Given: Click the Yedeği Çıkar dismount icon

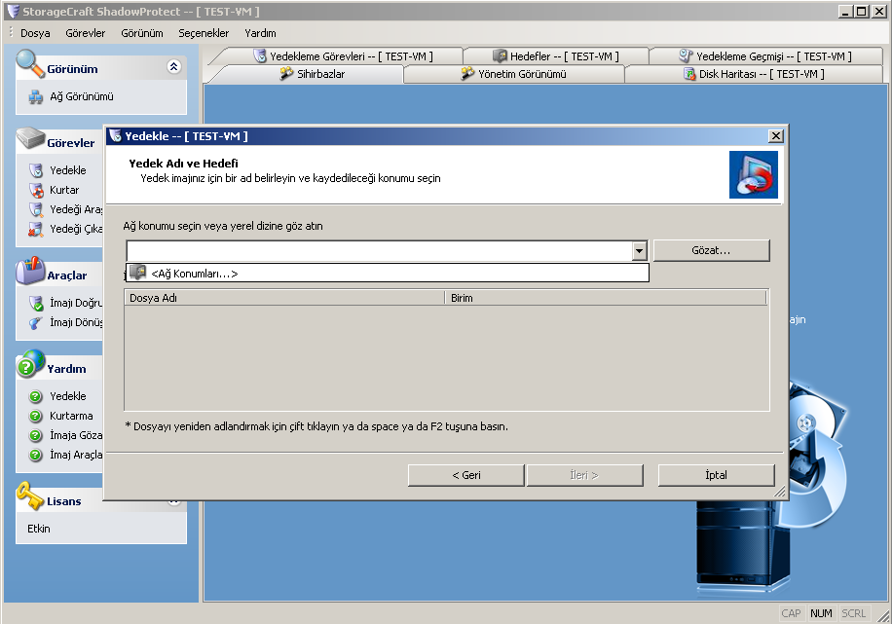Looking at the screenshot, I should point(36,229).
